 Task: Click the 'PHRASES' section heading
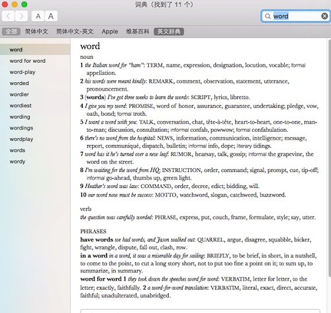coord(93,231)
